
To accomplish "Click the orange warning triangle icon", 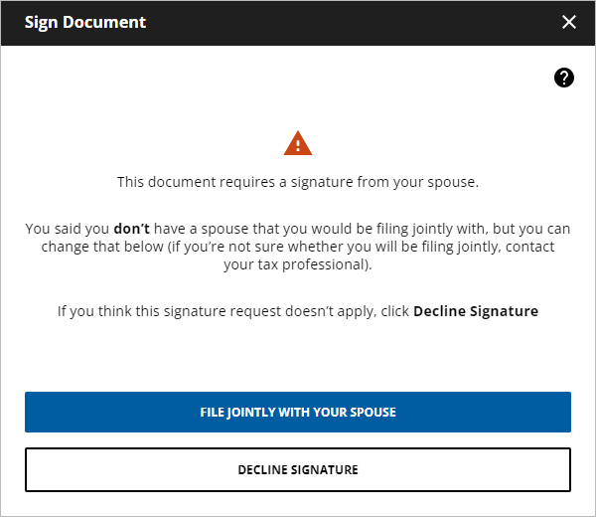I will click(298, 144).
